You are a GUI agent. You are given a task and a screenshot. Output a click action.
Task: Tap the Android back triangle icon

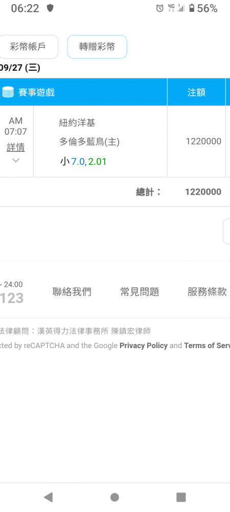coord(48,497)
